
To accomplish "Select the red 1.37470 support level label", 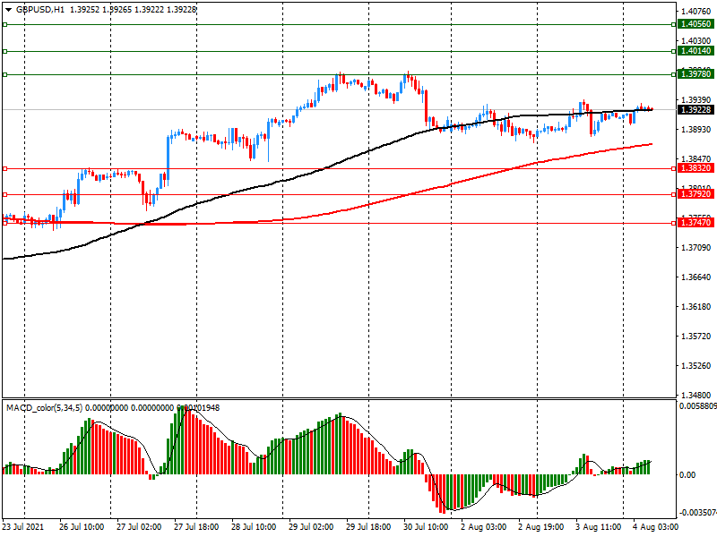I will coord(696,223).
